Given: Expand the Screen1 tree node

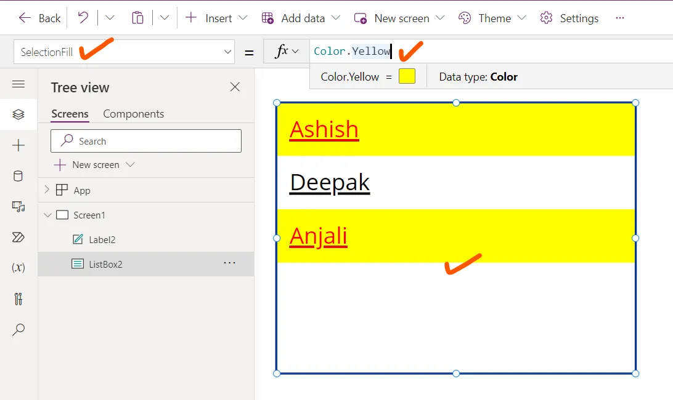Looking at the screenshot, I should [47, 215].
